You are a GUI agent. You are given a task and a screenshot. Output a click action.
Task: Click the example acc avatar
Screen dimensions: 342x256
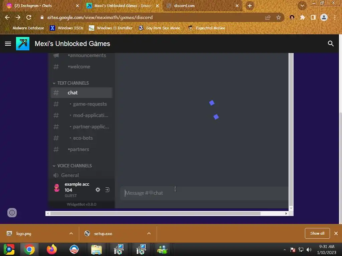tap(57, 188)
